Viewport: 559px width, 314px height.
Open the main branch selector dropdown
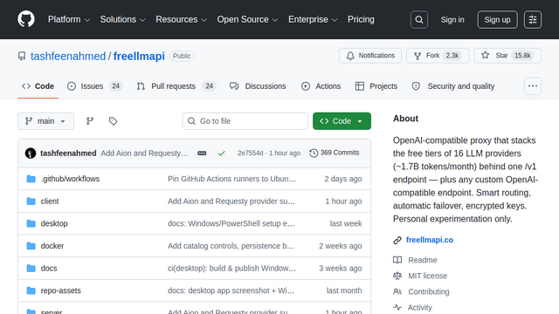pyautogui.click(x=46, y=121)
